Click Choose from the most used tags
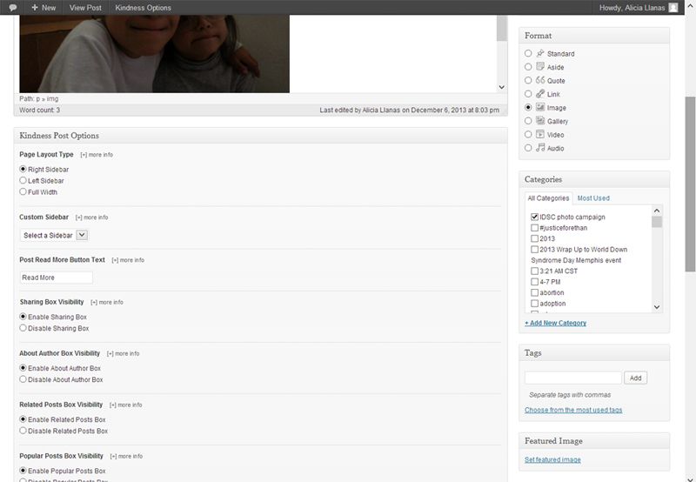The width and height of the screenshot is (696, 482). coord(573,410)
